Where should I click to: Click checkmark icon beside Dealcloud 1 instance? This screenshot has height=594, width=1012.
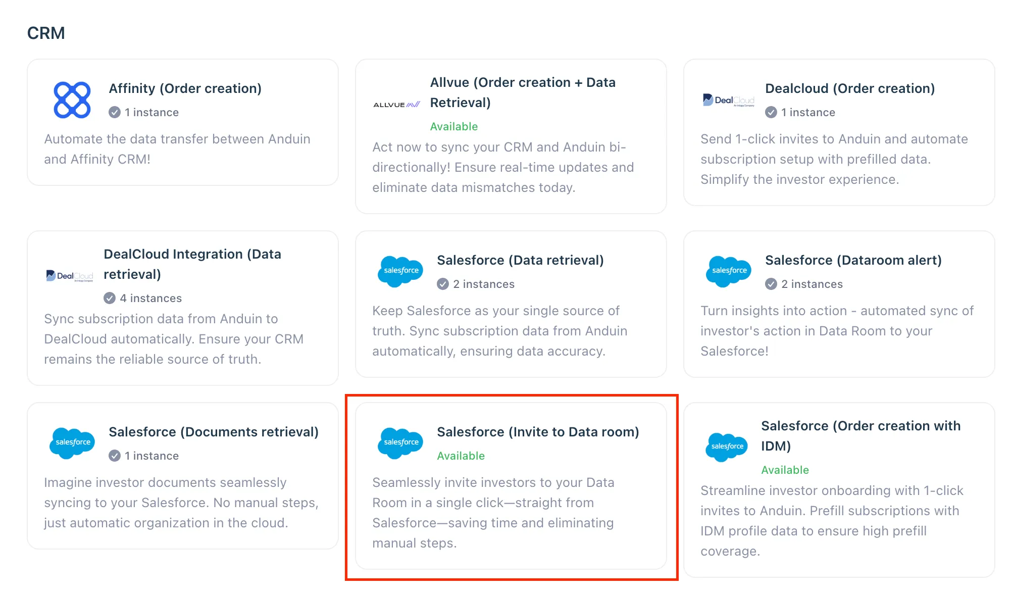click(771, 112)
